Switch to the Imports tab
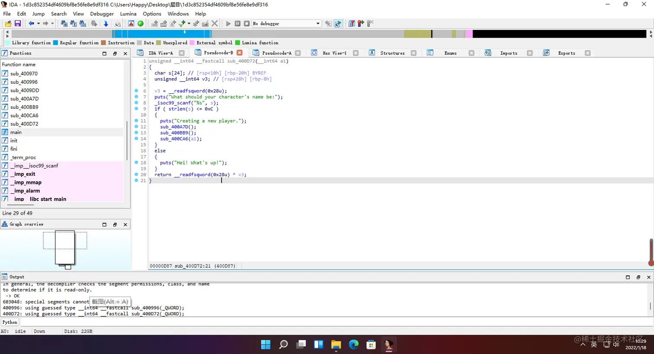The width and height of the screenshot is (654, 354). point(509,53)
